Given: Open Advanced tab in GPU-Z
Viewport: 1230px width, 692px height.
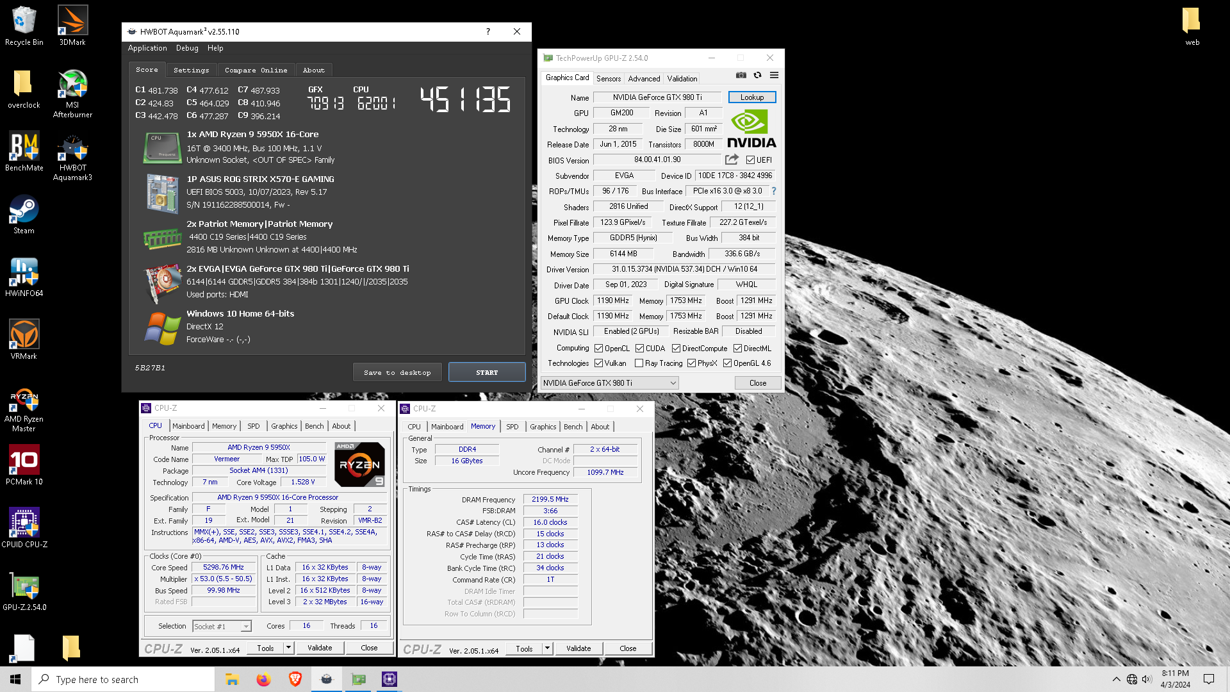Looking at the screenshot, I should click(644, 79).
